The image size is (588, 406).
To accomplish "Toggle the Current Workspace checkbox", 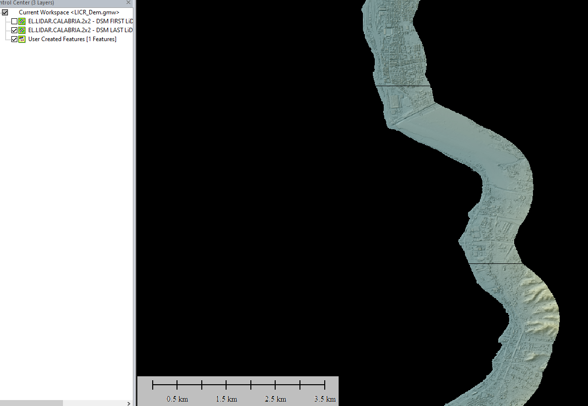I will click(x=5, y=12).
